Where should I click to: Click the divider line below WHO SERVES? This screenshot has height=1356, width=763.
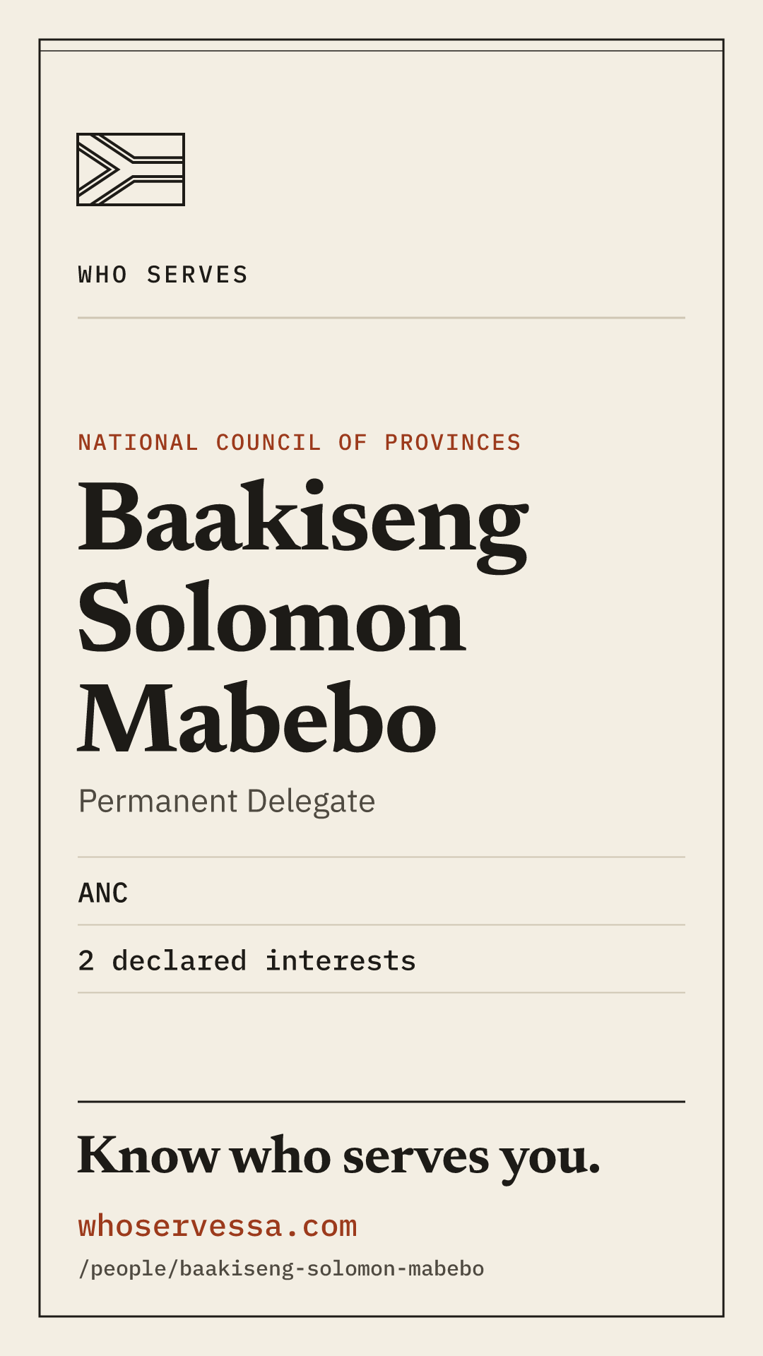381,318
